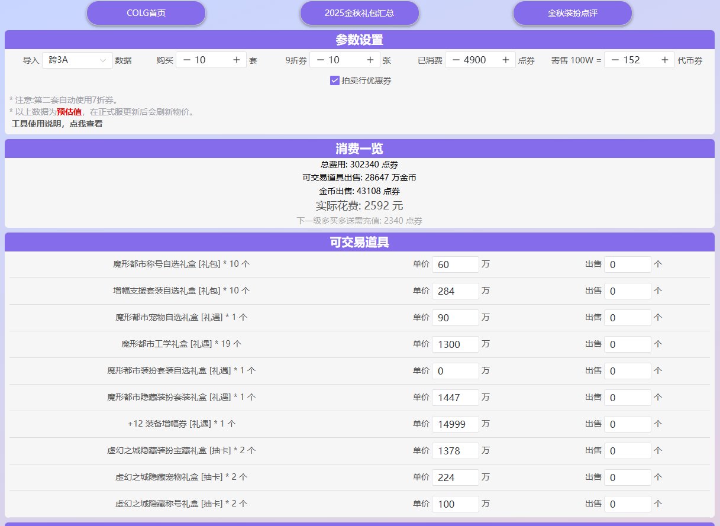Image resolution: width=720 pixels, height=526 pixels.
Task: Decrease the 已消费 points value
Action: [x=456, y=60]
